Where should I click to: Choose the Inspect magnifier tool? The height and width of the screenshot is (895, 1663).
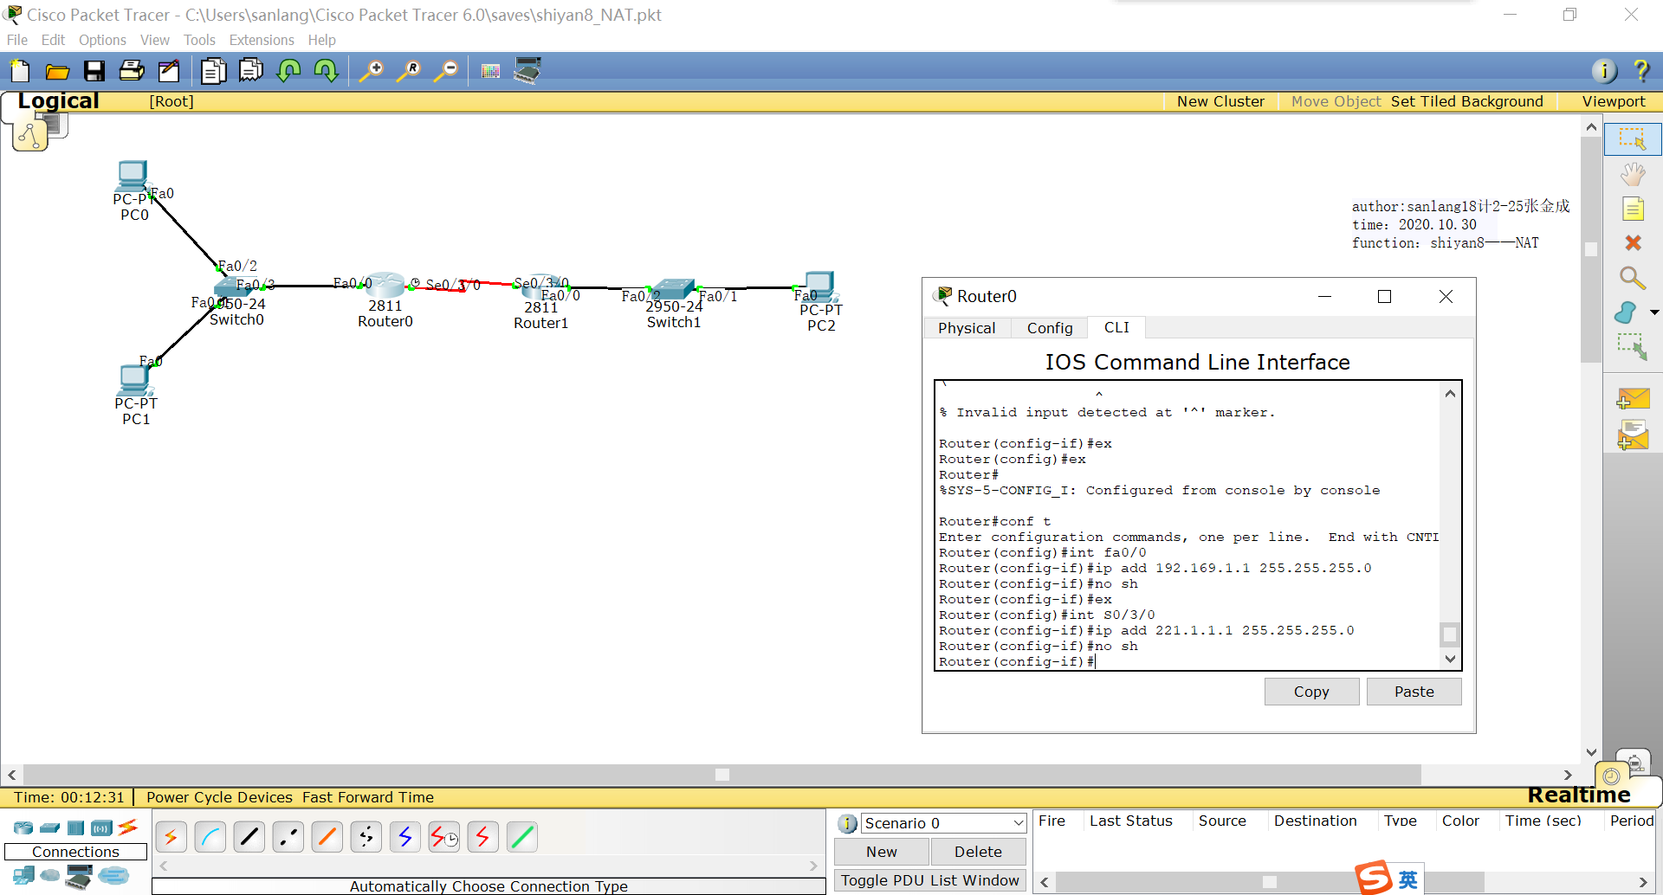[1633, 278]
